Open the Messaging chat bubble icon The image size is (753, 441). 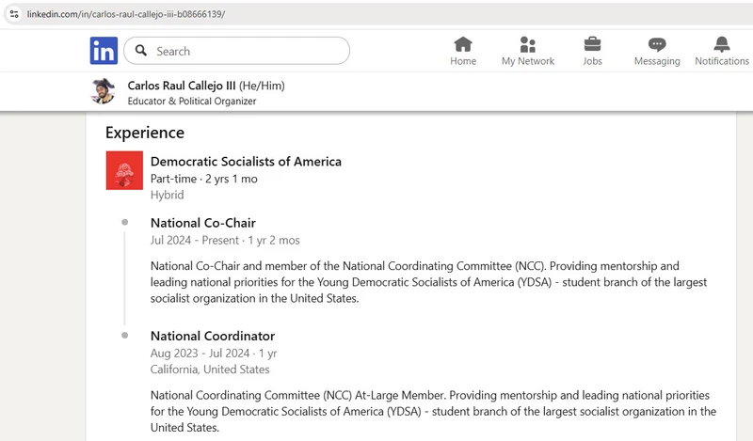(657, 44)
